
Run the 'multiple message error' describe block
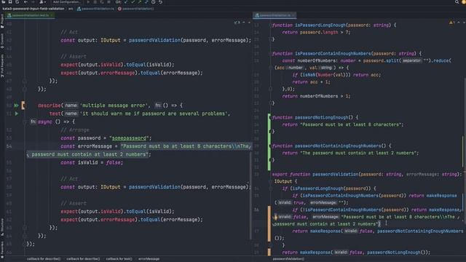click(x=16, y=106)
